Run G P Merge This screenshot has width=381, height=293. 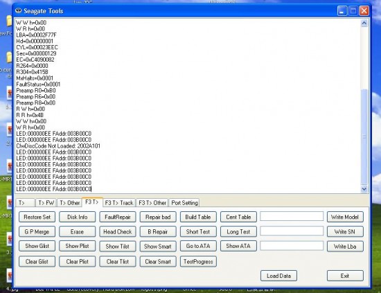click(37, 232)
